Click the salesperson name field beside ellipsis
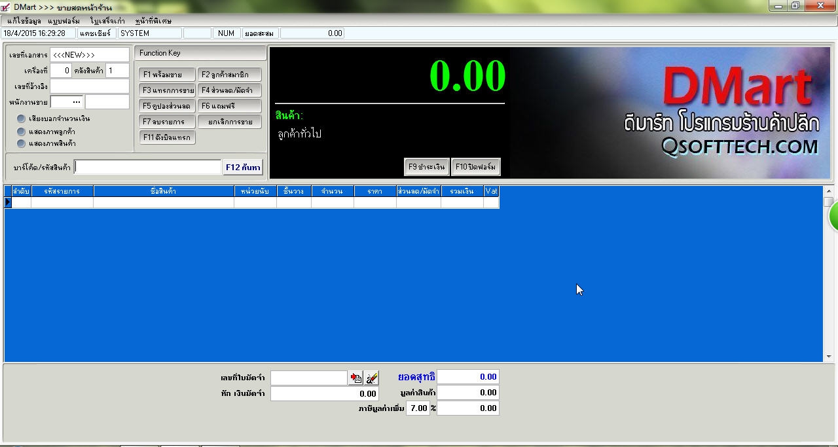 107,101
